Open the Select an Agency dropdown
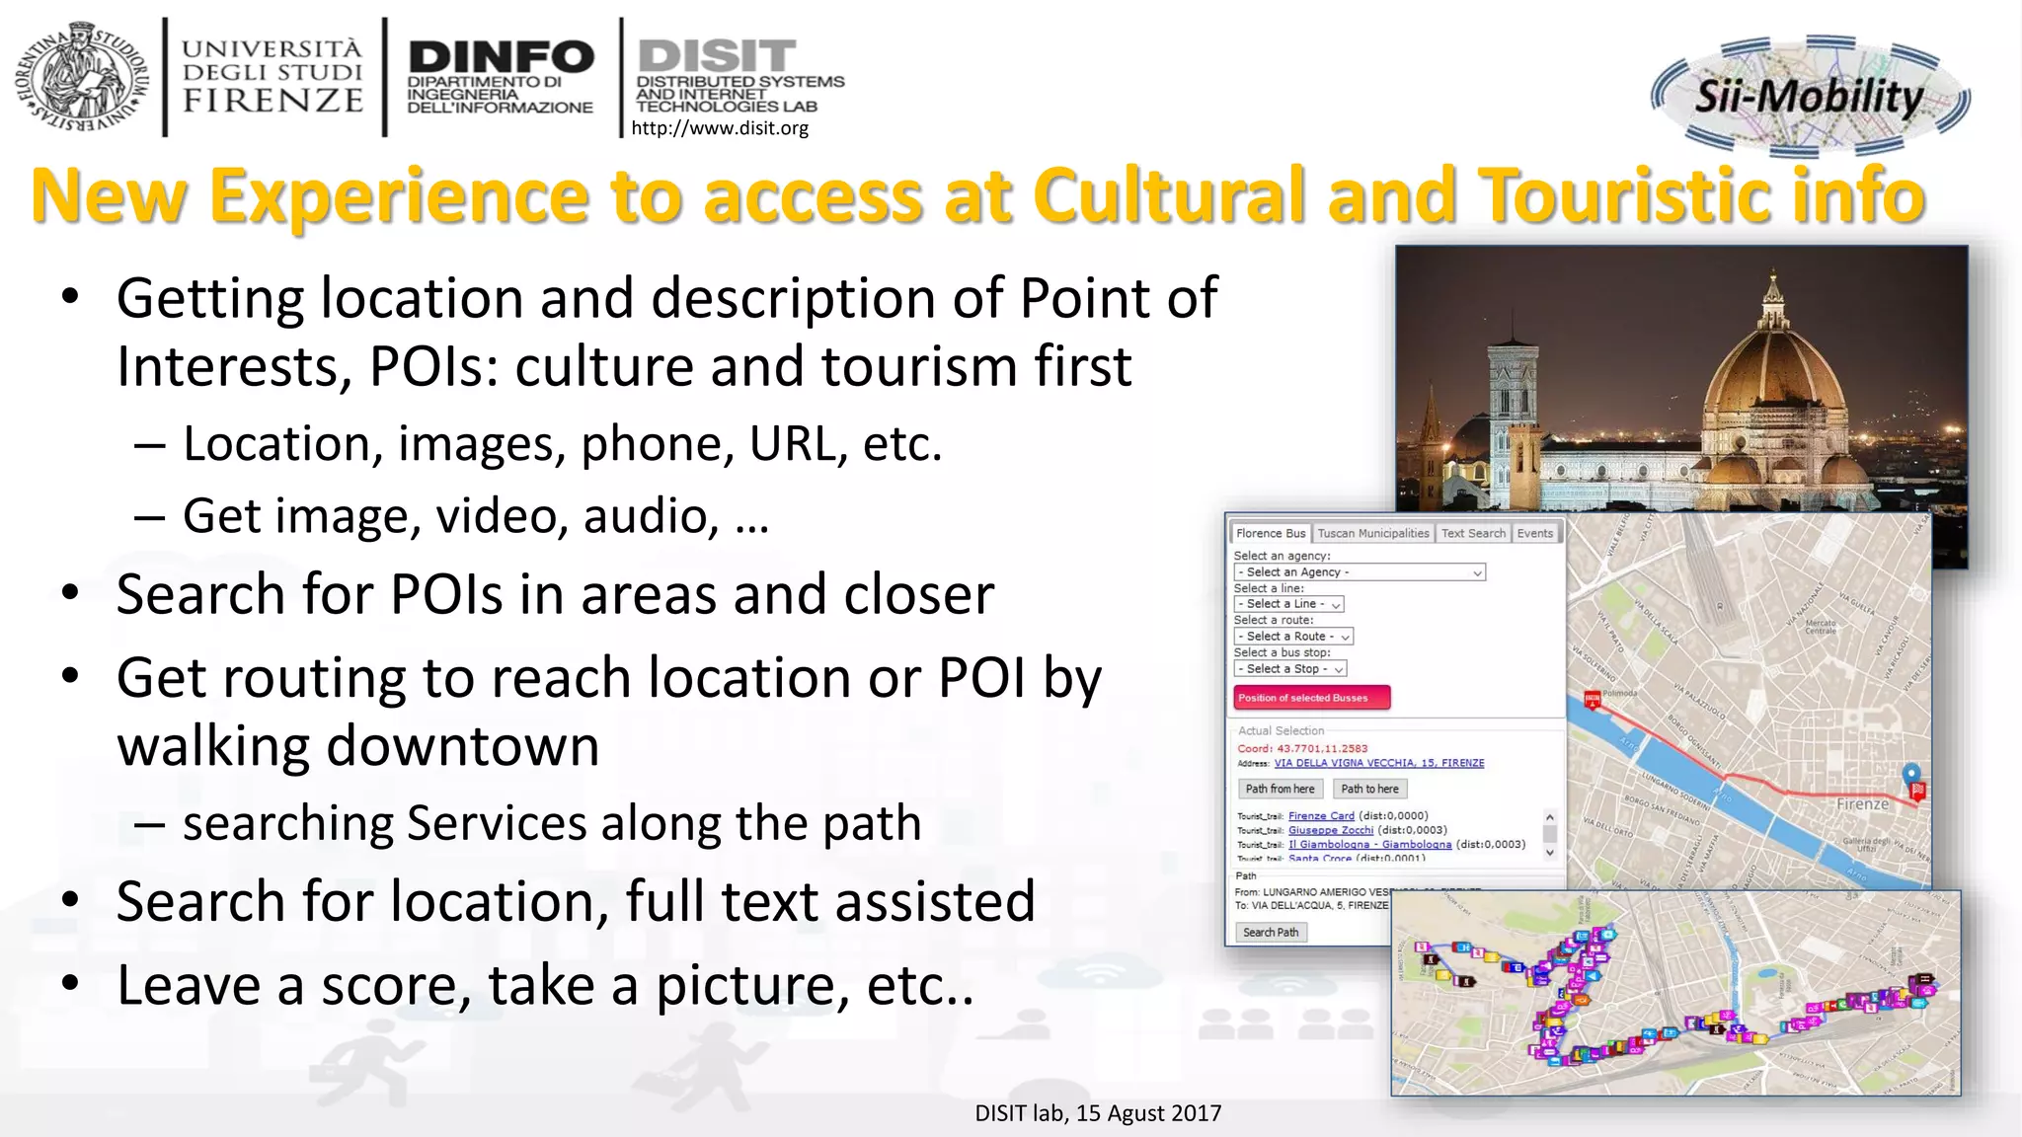Image resolution: width=2022 pixels, height=1137 pixels. (1360, 572)
